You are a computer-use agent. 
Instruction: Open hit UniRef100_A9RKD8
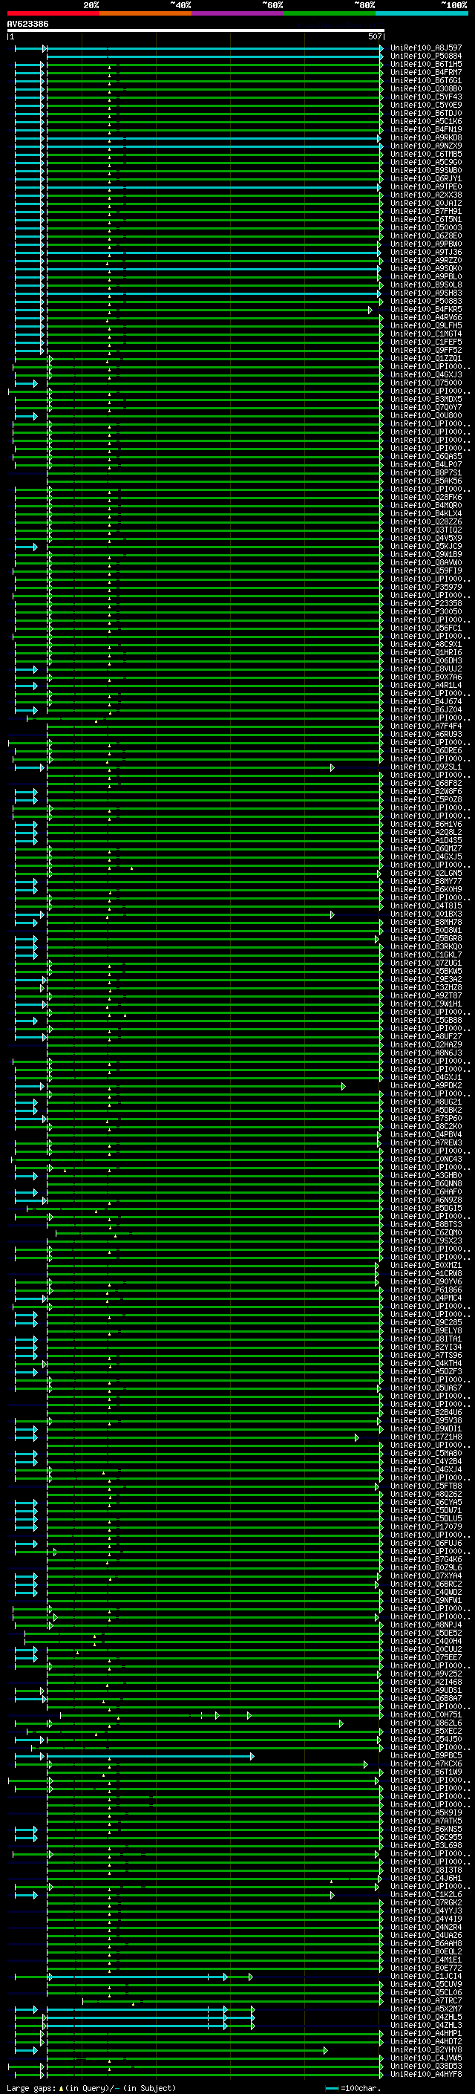[426, 138]
